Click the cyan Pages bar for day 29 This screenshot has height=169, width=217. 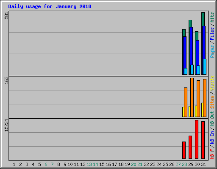click(x=192, y=70)
